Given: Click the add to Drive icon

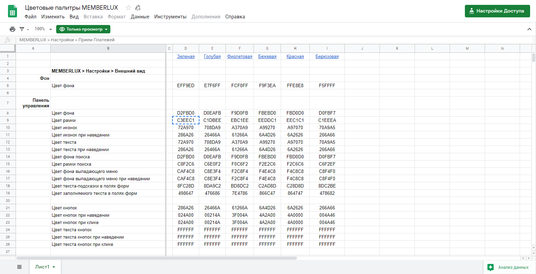Looking at the screenshot, I should pos(138,8).
